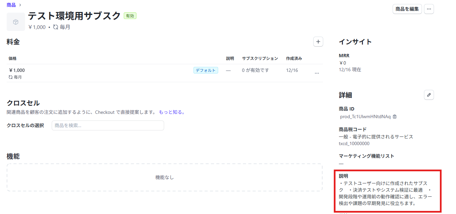
Task: Click the サブスクリプション column header
Action: coord(260,59)
